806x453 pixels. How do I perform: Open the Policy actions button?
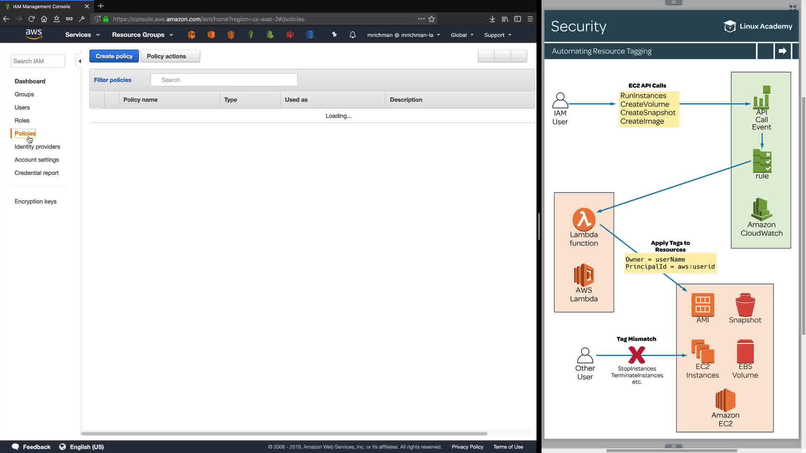(170, 56)
